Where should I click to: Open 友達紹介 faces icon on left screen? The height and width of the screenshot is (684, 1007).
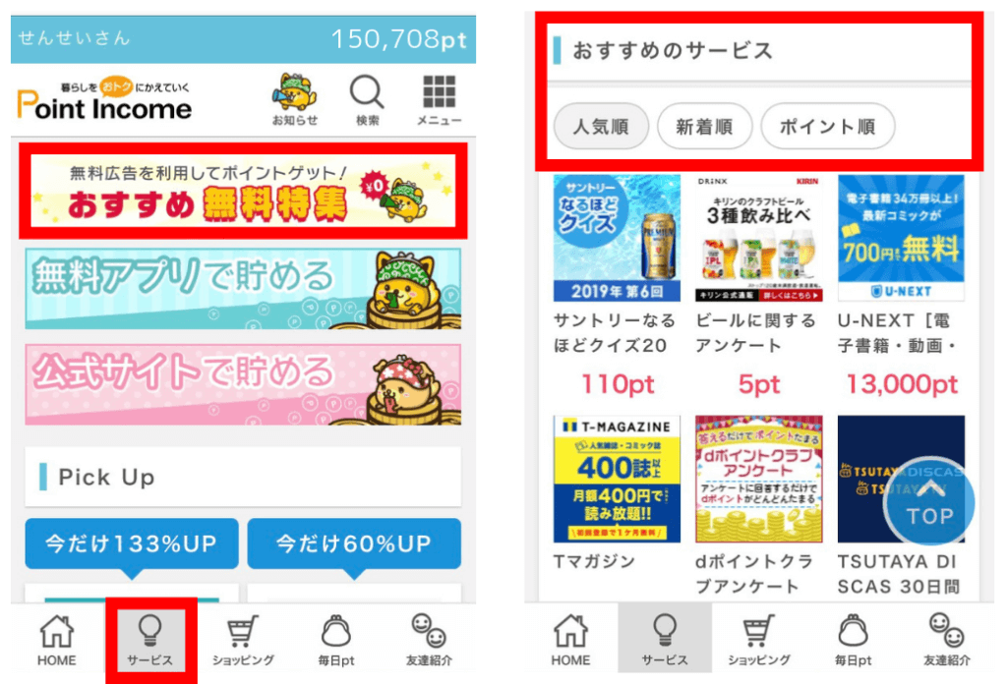click(429, 641)
